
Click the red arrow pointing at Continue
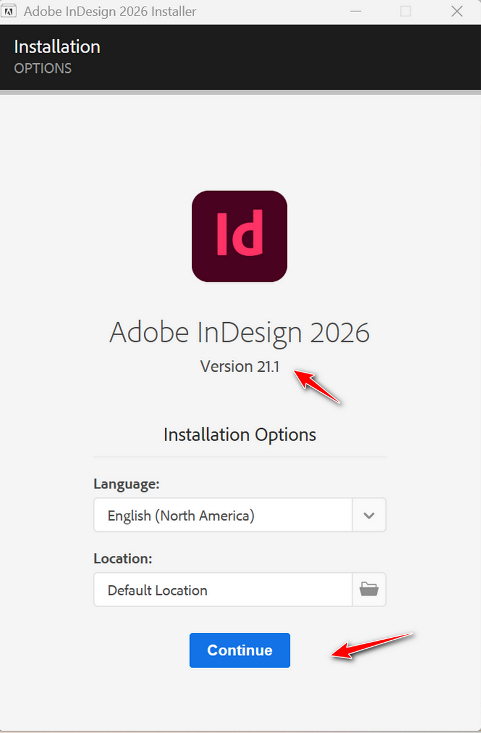(x=373, y=645)
